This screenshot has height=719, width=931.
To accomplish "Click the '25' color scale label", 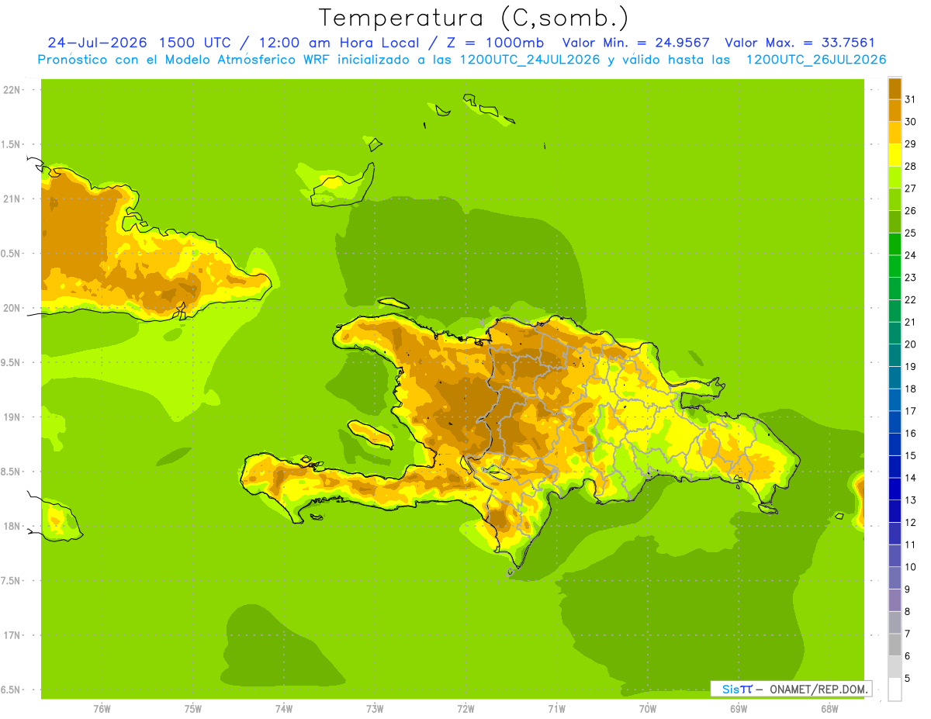I will (910, 232).
